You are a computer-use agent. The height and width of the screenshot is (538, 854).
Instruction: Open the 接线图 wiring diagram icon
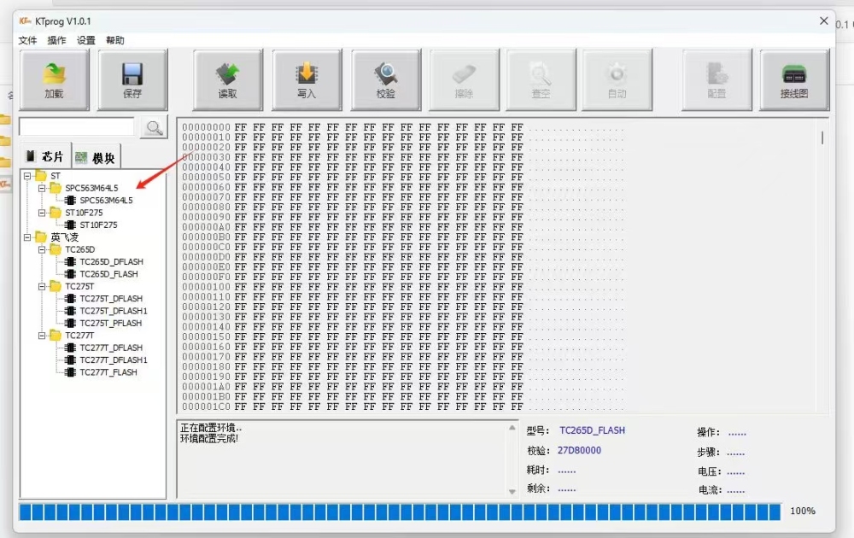(795, 79)
